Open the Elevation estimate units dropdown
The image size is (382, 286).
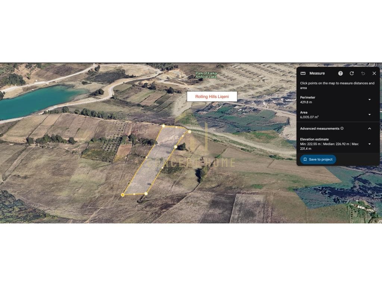pos(370,144)
